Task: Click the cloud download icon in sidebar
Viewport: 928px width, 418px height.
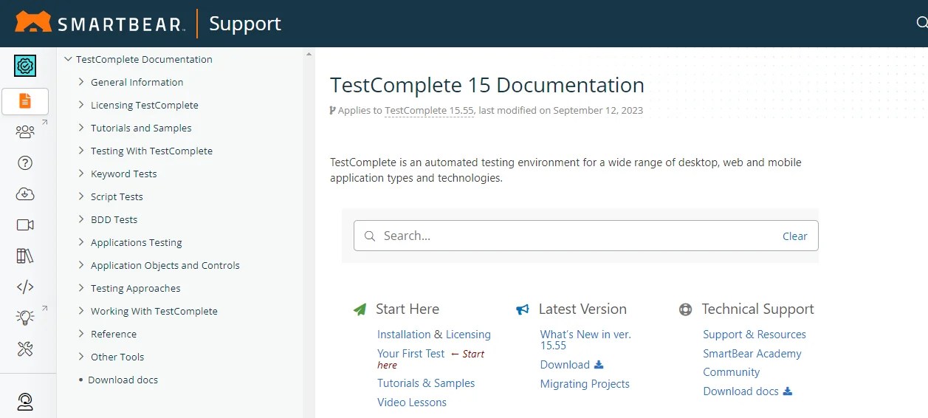Action: click(25, 194)
